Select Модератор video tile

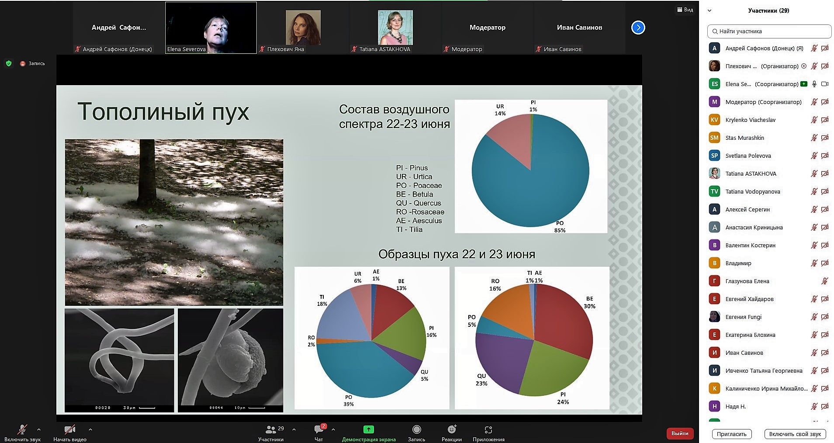(x=487, y=28)
